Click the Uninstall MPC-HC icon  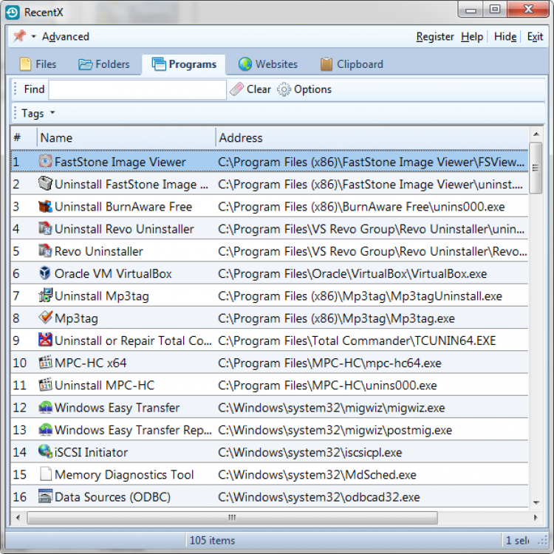[x=45, y=385]
